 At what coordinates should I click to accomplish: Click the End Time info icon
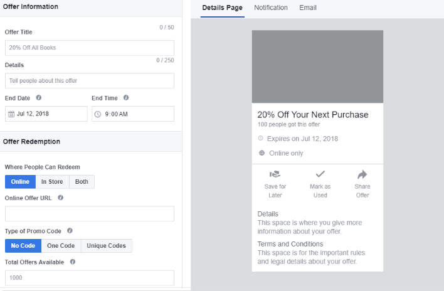(126, 98)
